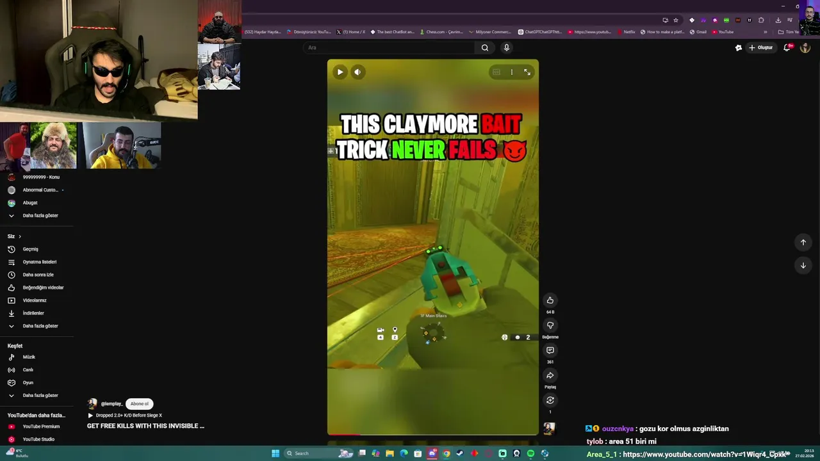Expand the Siz section chevron
This screenshot has width=820, height=461.
(x=20, y=236)
